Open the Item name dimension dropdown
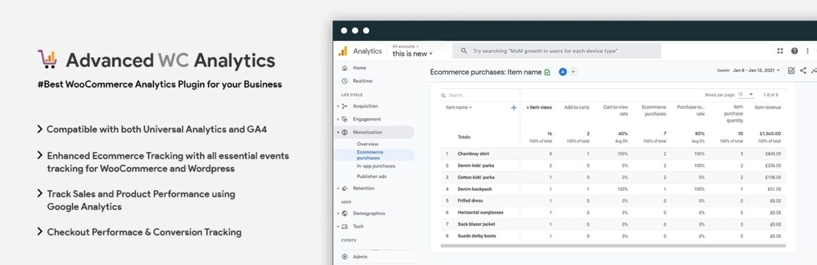817x265 pixels. coord(459,108)
